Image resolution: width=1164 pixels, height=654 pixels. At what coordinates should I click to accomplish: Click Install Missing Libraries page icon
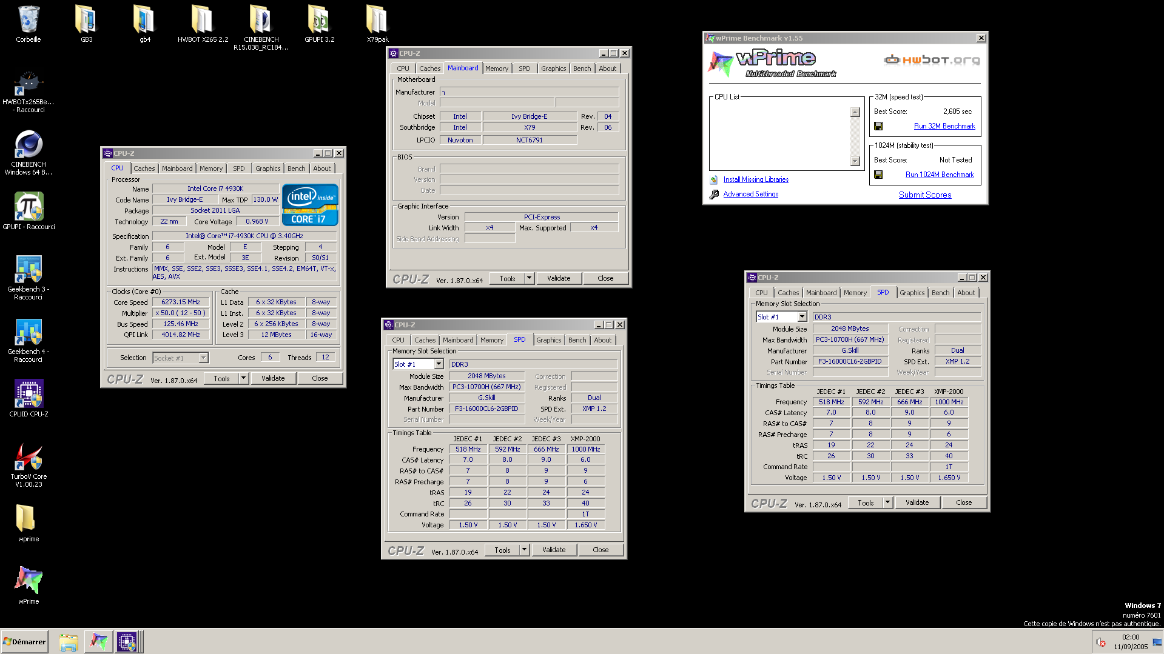point(714,180)
